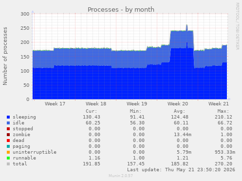The width and height of the screenshot is (242, 181).
Task: Click the total max value 270.20
Action: 223,164
